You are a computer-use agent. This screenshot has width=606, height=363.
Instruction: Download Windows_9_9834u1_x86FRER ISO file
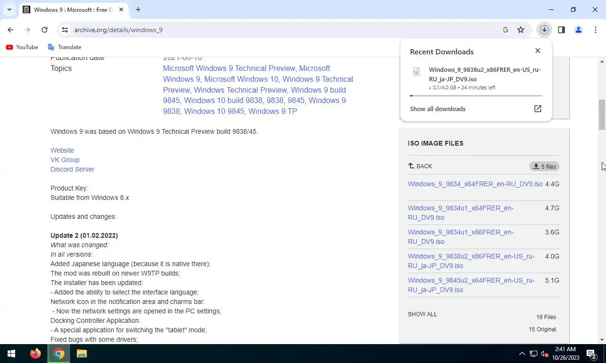[x=461, y=237]
